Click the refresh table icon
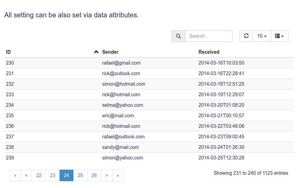The width and height of the screenshot is (300, 188). [246, 36]
